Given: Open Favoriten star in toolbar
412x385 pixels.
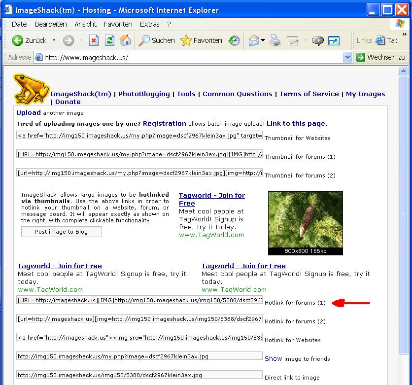Looking at the screenshot, I should tap(201, 40).
